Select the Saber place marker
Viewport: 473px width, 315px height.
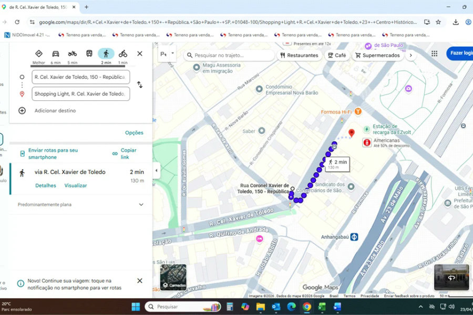tap(262, 131)
